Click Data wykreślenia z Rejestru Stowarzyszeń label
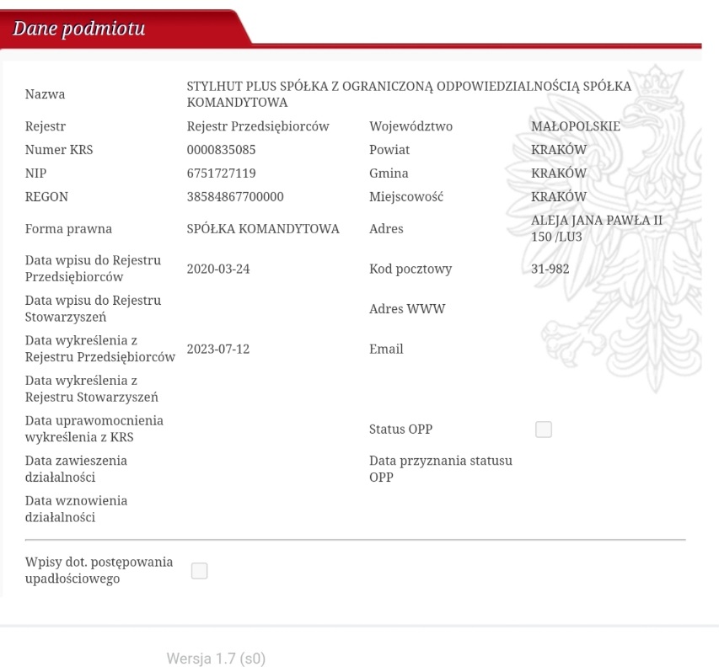Image resolution: width=719 pixels, height=667 pixels. (91, 388)
